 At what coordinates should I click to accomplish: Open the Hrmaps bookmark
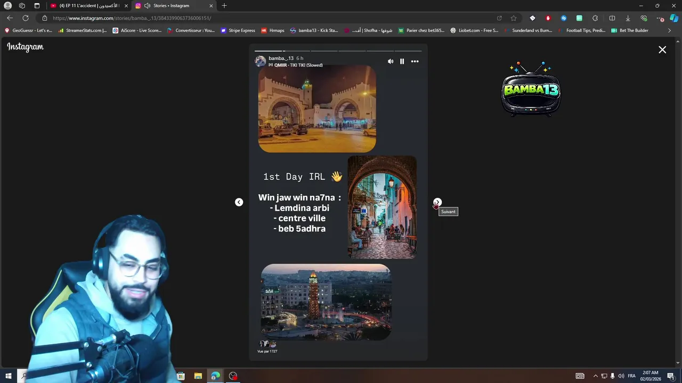click(x=272, y=30)
